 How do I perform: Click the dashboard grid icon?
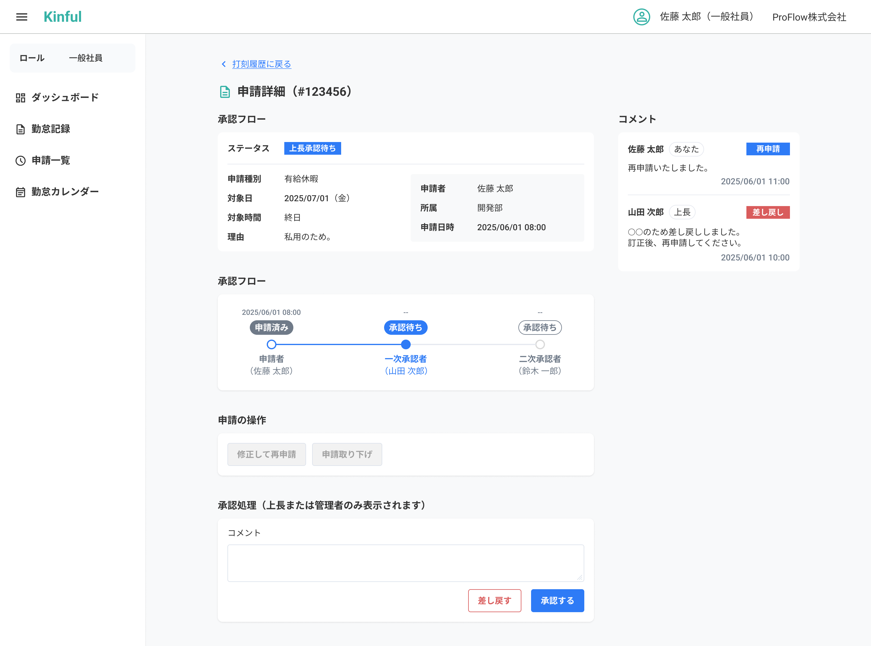coord(20,98)
